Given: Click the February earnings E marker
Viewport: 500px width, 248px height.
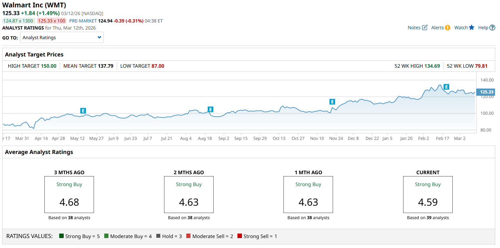Looking at the screenshot, I should pyautogui.click(x=446, y=87).
